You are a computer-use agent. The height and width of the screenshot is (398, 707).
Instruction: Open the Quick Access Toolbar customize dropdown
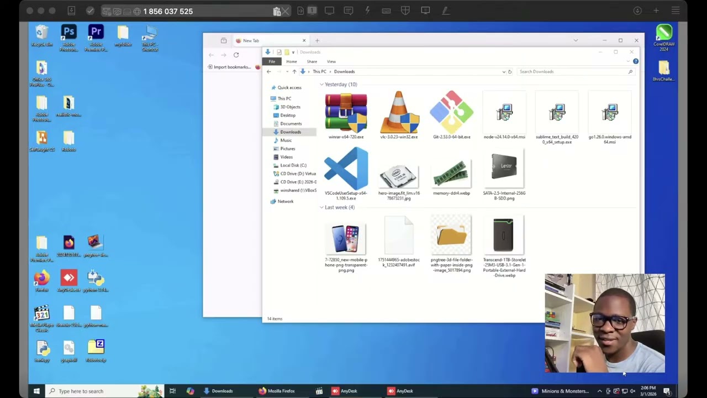pyautogui.click(x=293, y=53)
